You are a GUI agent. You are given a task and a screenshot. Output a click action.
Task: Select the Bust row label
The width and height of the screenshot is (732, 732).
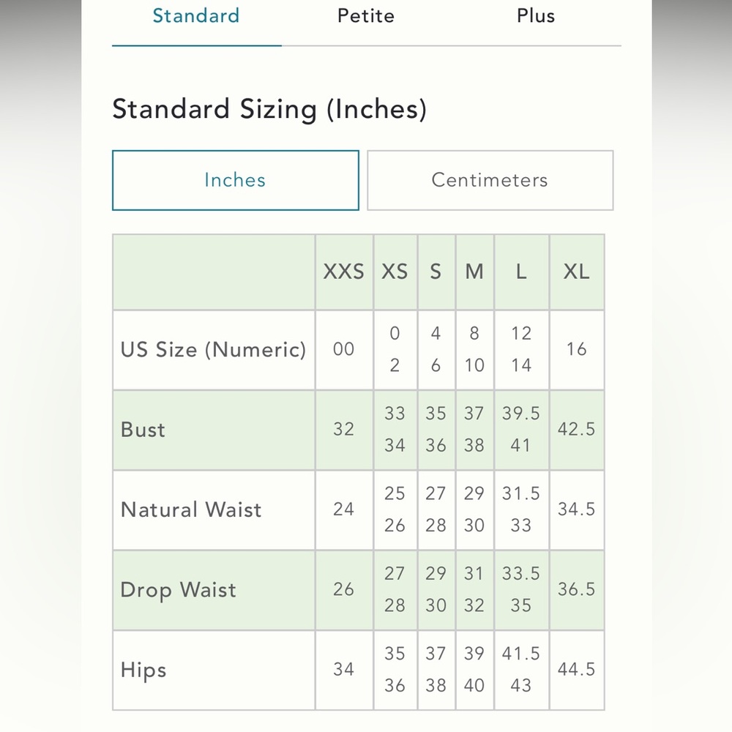click(x=143, y=430)
